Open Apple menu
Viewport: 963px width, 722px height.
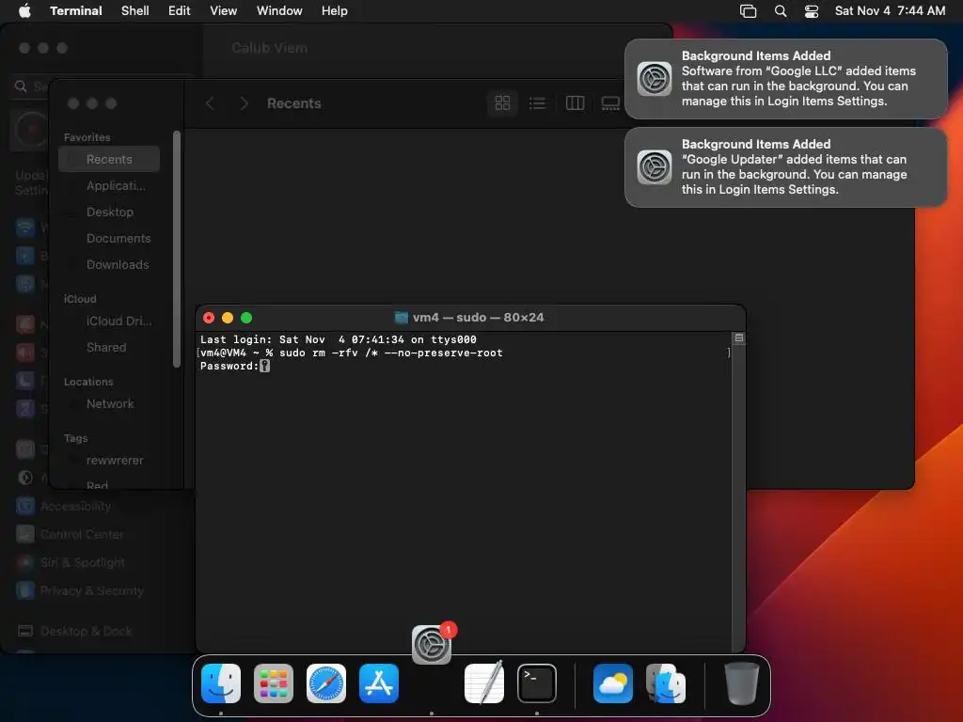[x=24, y=10]
